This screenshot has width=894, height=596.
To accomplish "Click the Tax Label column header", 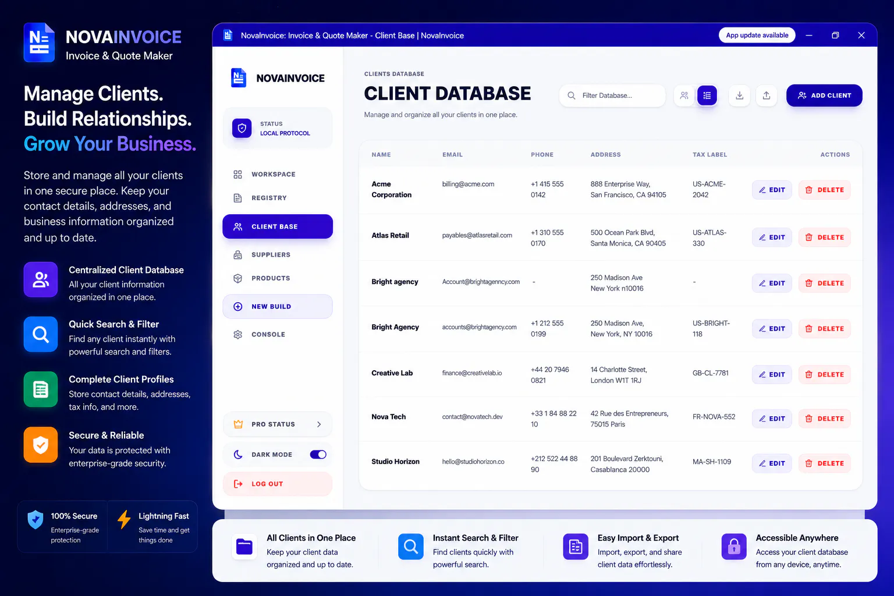I will pos(709,155).
